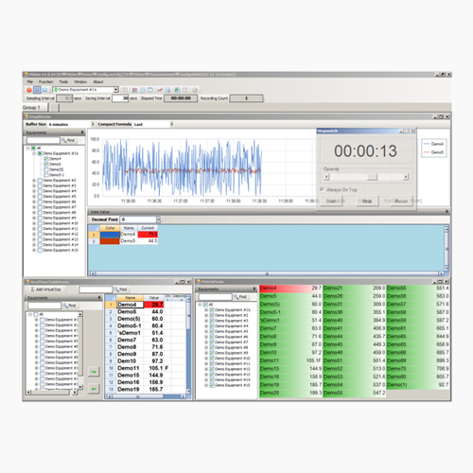Uncheck Demo4 in the graph equipment tree
This screenshot has height=473, width=473.
(46, 159)
